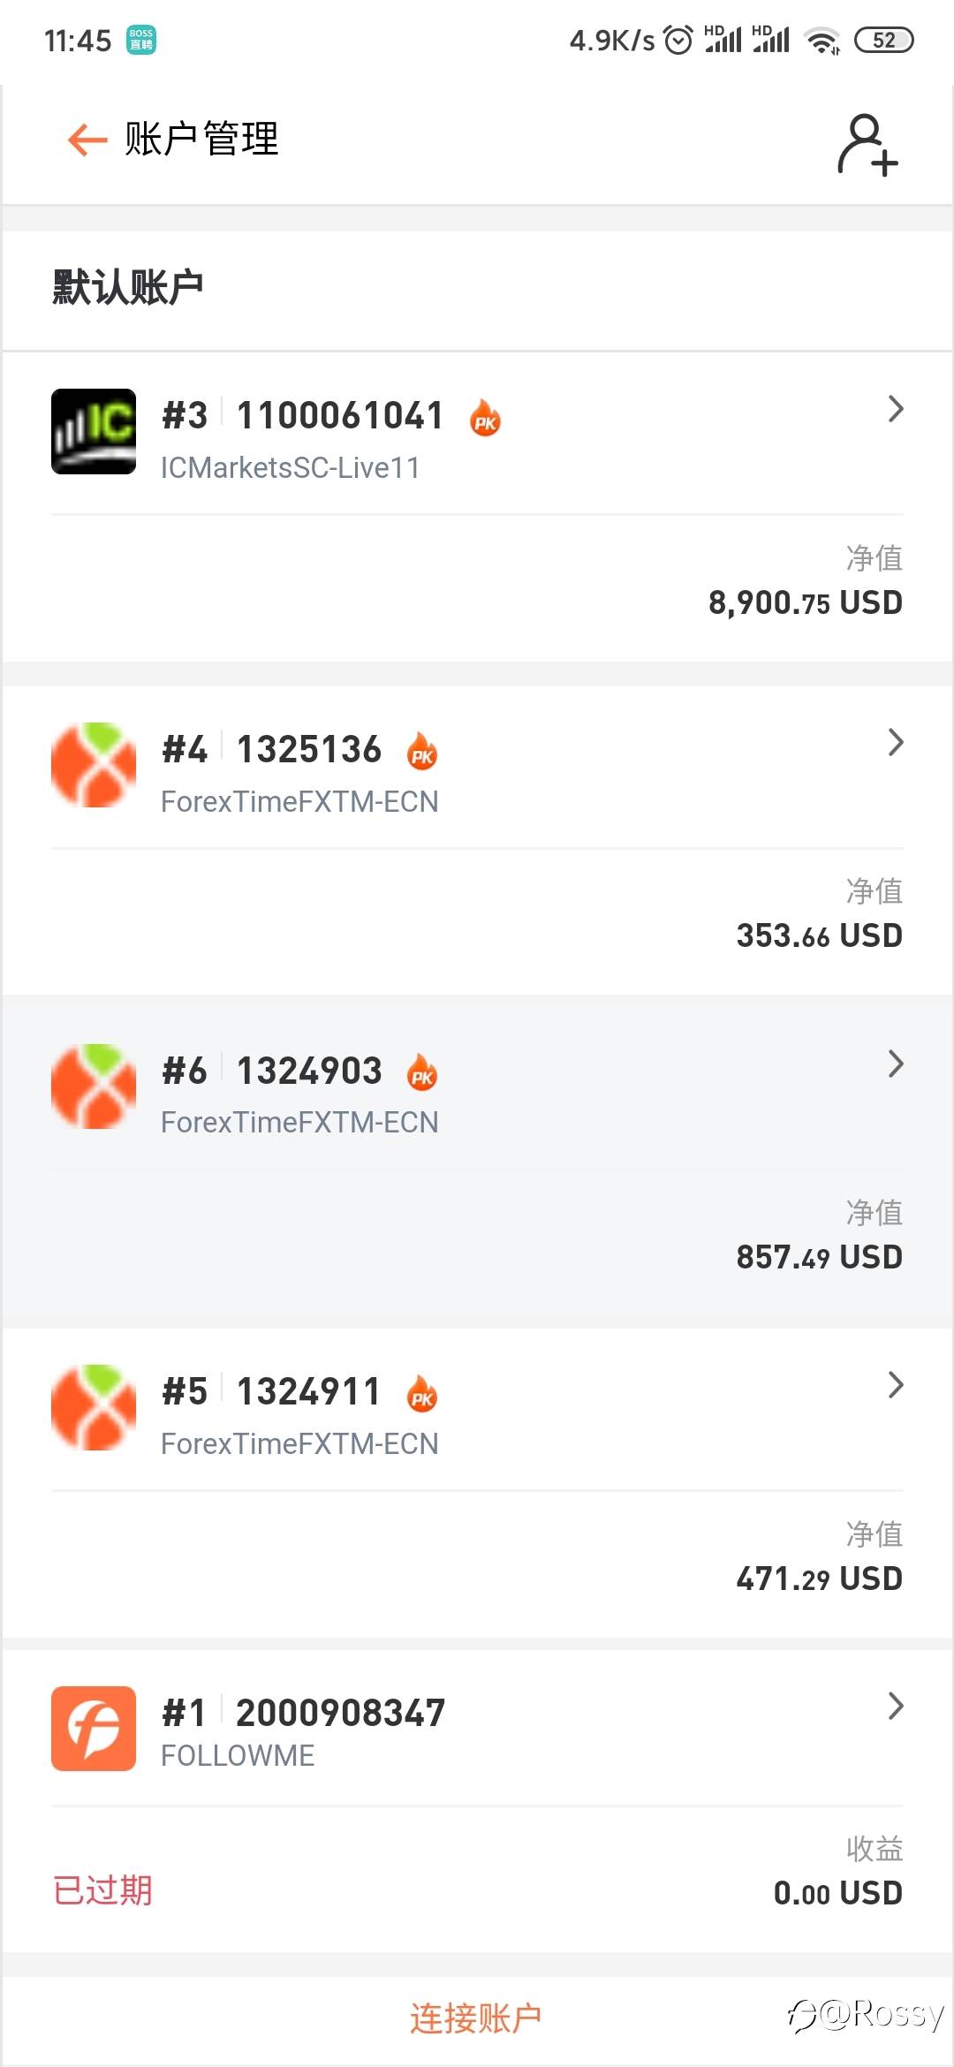The image size is (954, 2067).
Task: Tap FXTM logo of account #6
Action: (x=94, y=1086)
